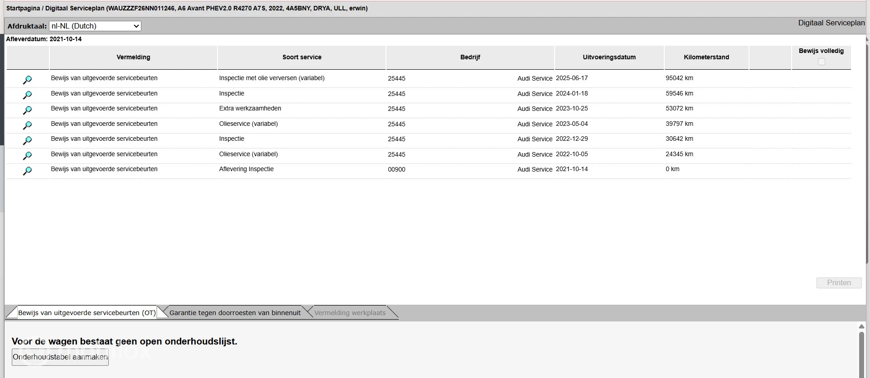Click the Kilometerstand column header

click(x=706, y=57)
